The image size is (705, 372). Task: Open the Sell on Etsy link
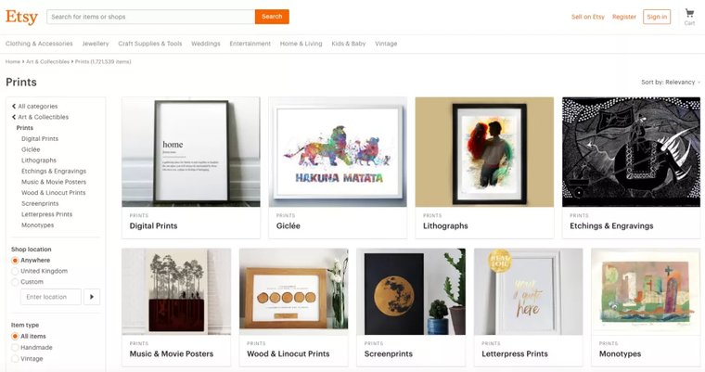(587, 17)
